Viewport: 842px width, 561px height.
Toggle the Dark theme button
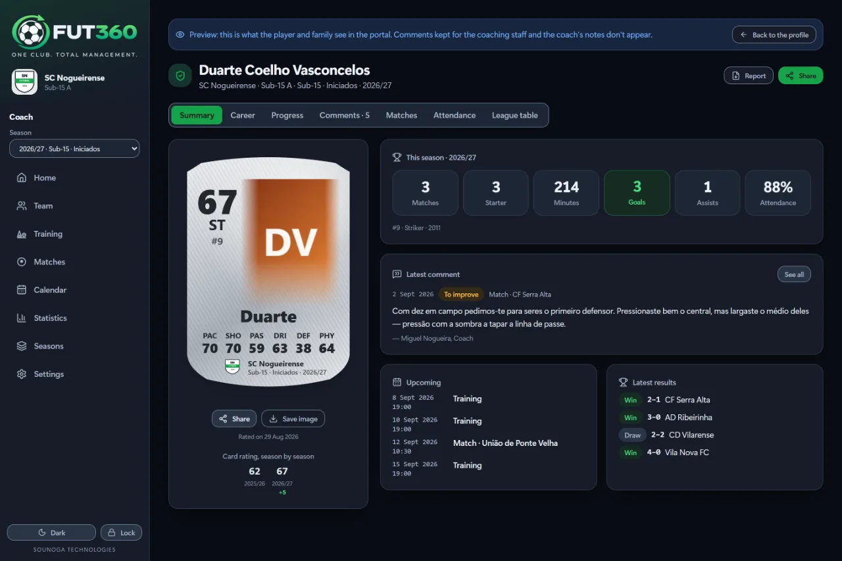tap(51, 533)
